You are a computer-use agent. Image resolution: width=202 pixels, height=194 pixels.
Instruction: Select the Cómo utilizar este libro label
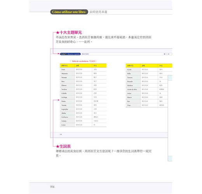coord(69,12)
